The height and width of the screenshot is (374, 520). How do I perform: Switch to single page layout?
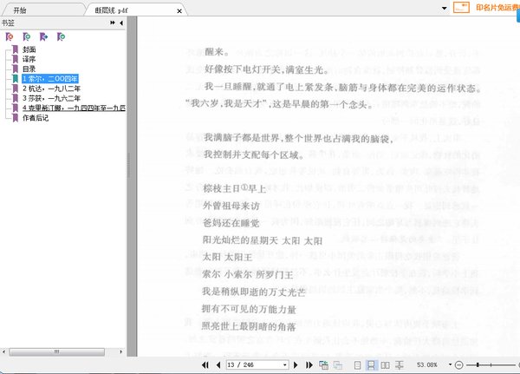pyautogui.click(x=357, y=365)
